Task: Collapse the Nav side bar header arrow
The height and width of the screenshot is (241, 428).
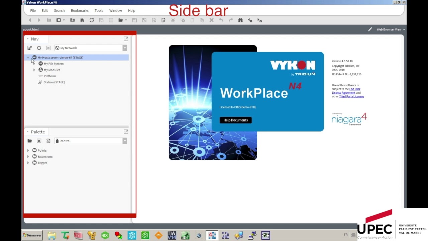Action: click(28, 39)
